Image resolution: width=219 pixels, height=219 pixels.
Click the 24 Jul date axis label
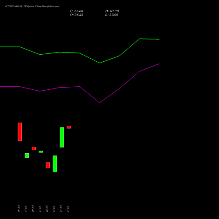click(x=61, y=208)
